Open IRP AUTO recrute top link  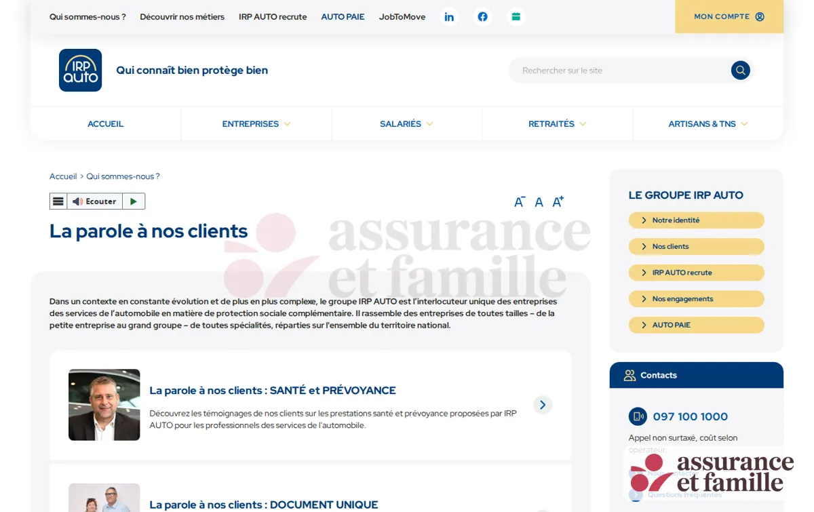pyautogui.click(x=273, y=17)
